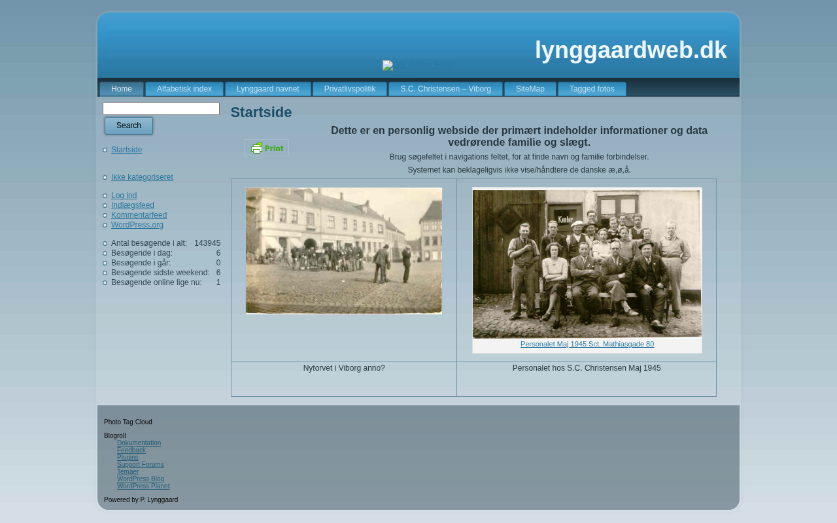This screenshot has width=837, height=523.
Task: Click the broken header image icon
Action: coord(388,65)
